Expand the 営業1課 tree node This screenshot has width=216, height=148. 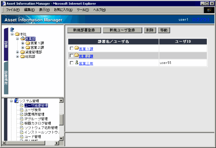(23, 43)
